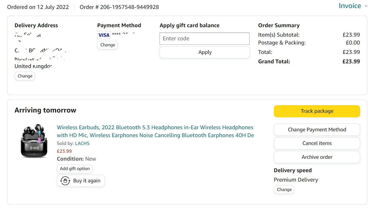Cancel items in this order
Image resolution: width=376 pixels, height=208 pixels.
click(x=317, y=143)
